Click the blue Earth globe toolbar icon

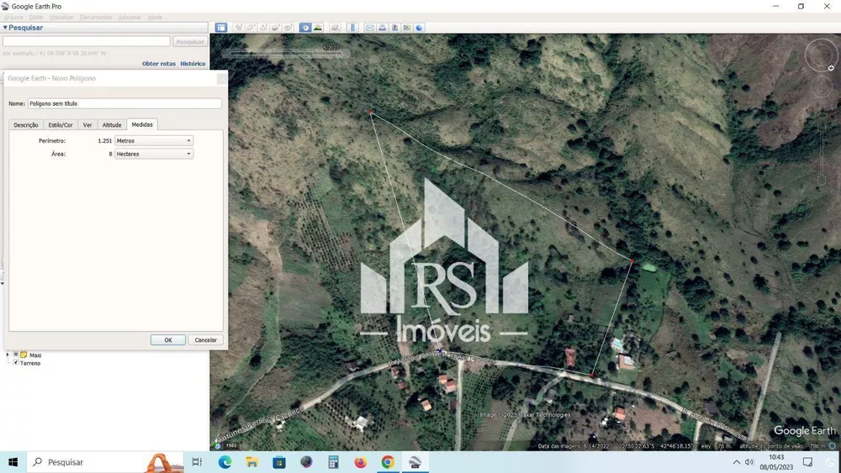tap(420, 28)
